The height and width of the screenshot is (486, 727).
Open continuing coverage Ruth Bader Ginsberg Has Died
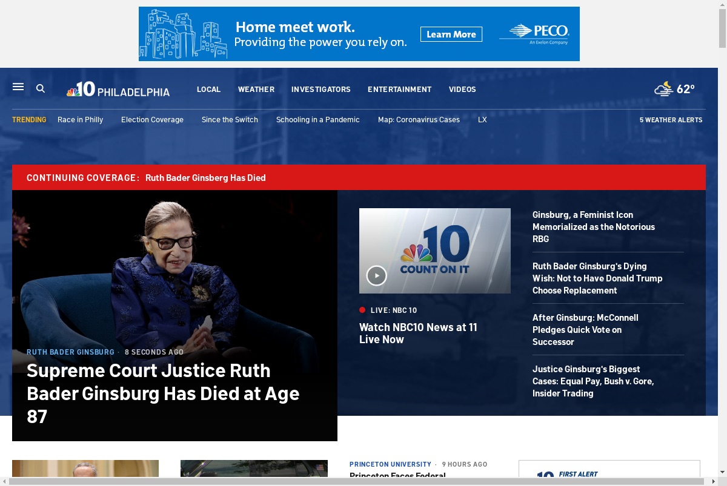click(x=205, y=177)
